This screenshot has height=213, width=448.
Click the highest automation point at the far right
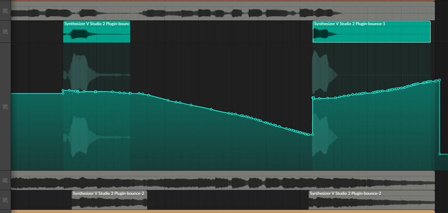(x=439, y=80)
